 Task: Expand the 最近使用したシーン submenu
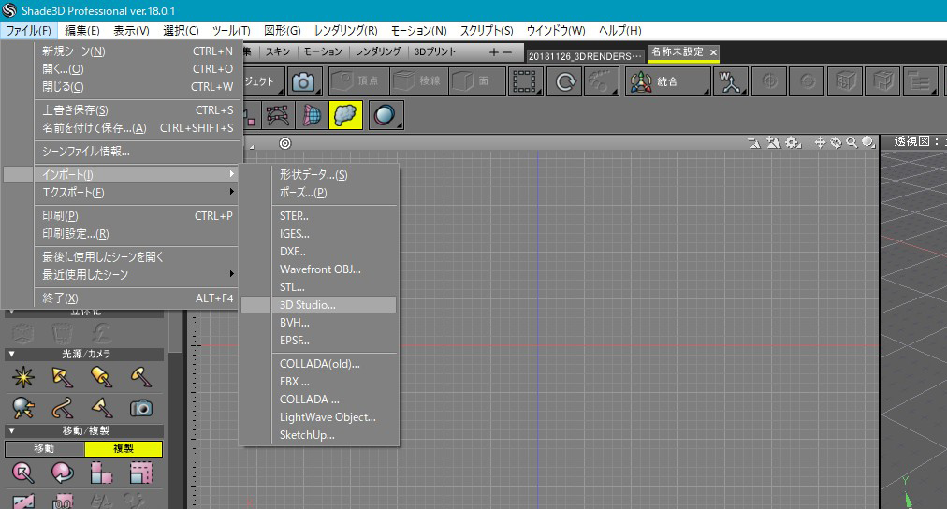[138, 275]
